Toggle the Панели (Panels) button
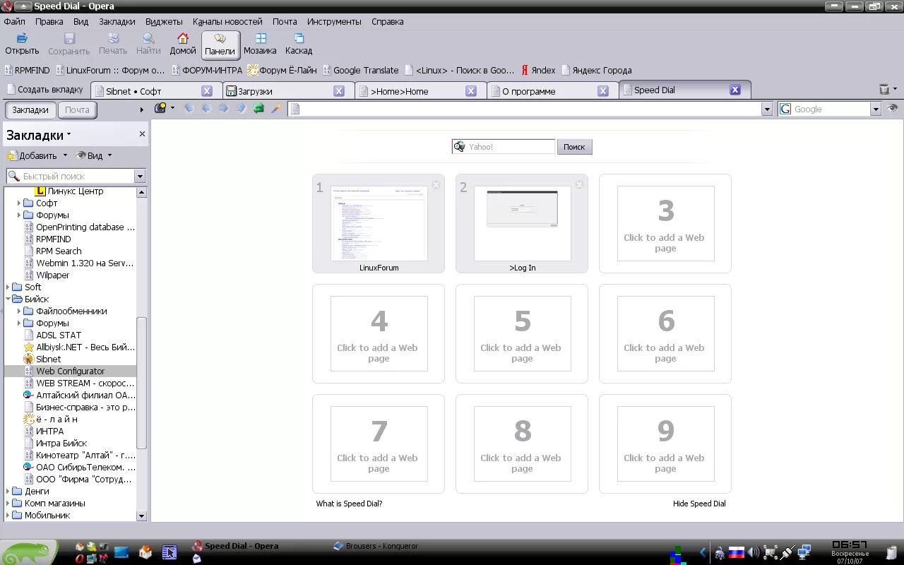Image resolution: width=904 pixels, height=565 pixels. click(x=220, y=44)
